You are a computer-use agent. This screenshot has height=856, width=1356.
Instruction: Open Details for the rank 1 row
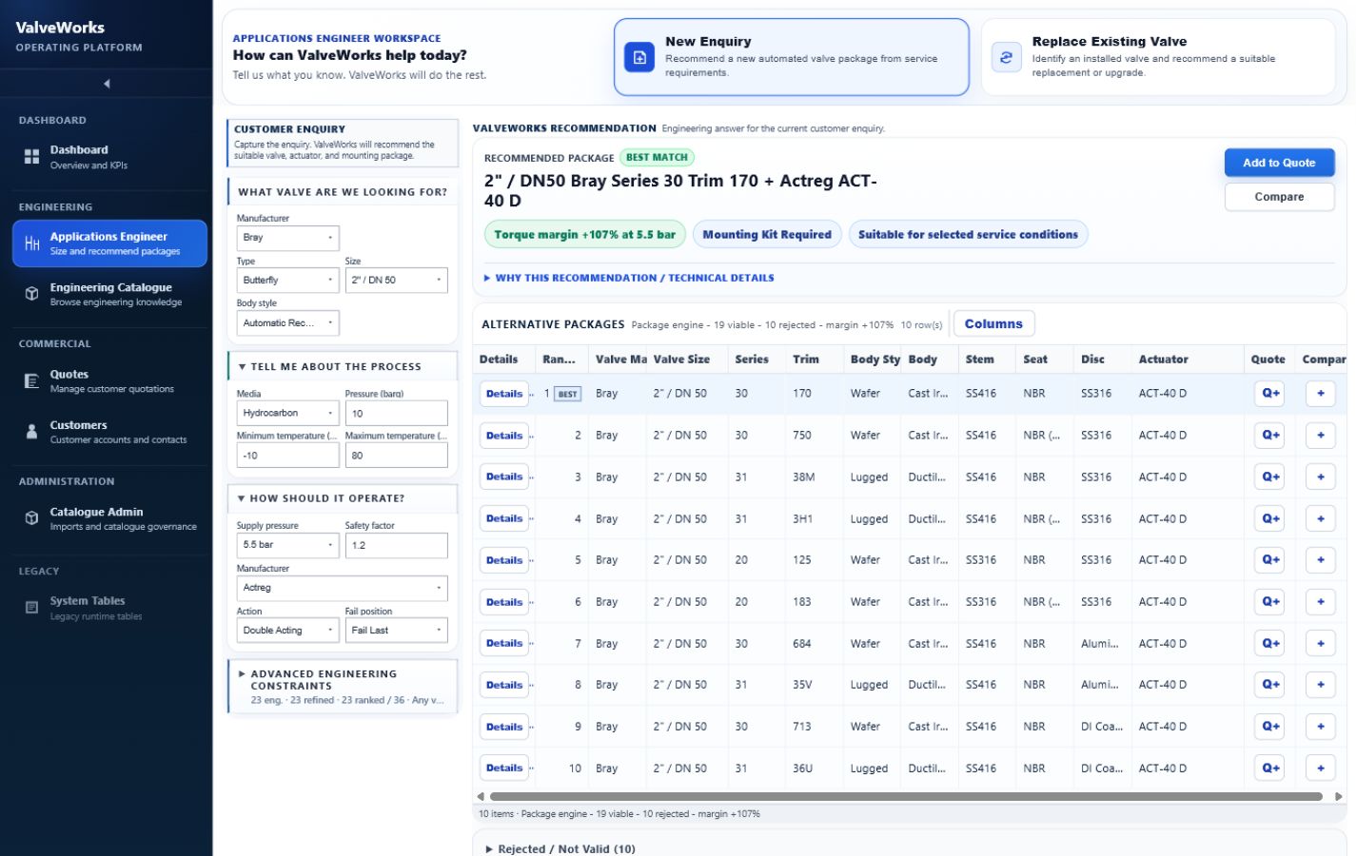click(x=504, y=394)
